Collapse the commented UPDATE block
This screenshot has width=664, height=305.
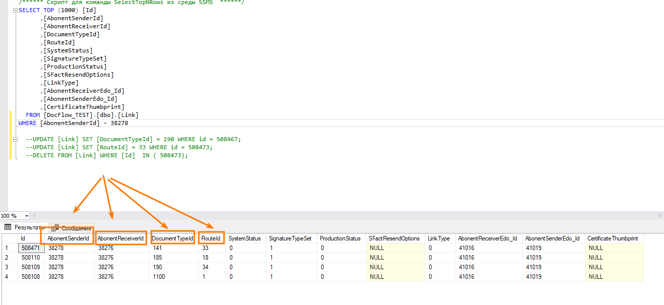15,139
